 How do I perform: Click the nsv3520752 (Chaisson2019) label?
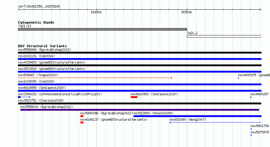point(41,100)
